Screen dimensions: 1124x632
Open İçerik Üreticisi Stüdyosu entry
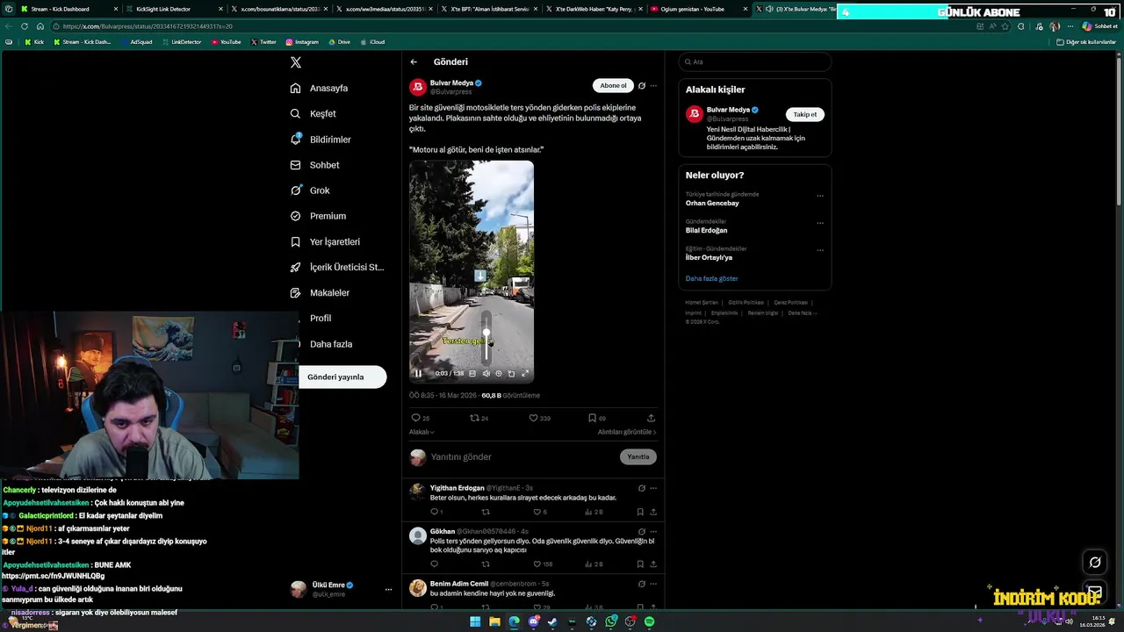tap(337, 267)
